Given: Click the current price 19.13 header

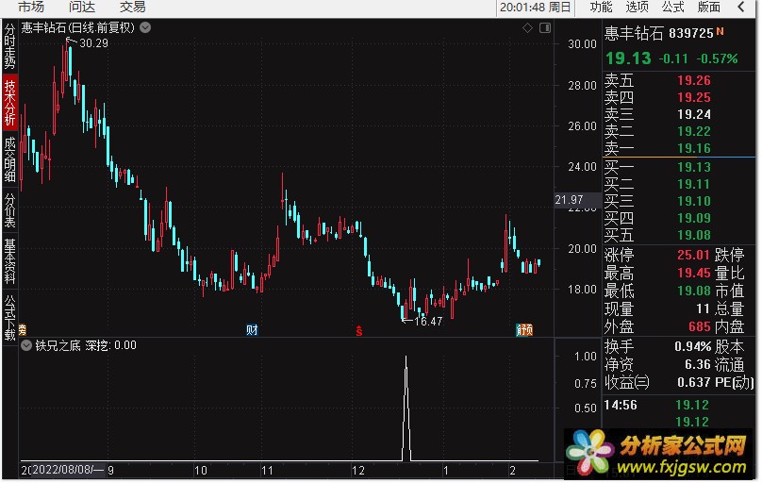Looking at the screenshot, I should point(628,58).
